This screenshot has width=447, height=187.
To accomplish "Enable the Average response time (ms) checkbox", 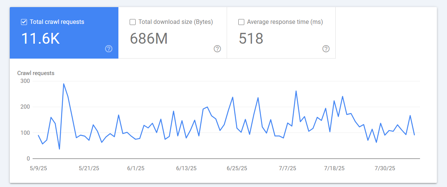I will pos(241,22).
